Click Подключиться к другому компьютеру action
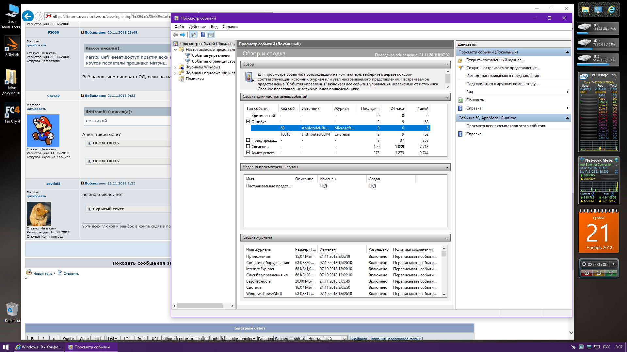The height and width of the screenshot is (352, 627). 502,84
